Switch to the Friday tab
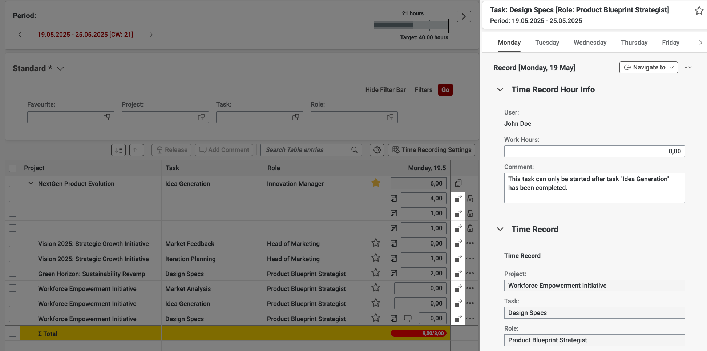 click(x=670, y=43)
